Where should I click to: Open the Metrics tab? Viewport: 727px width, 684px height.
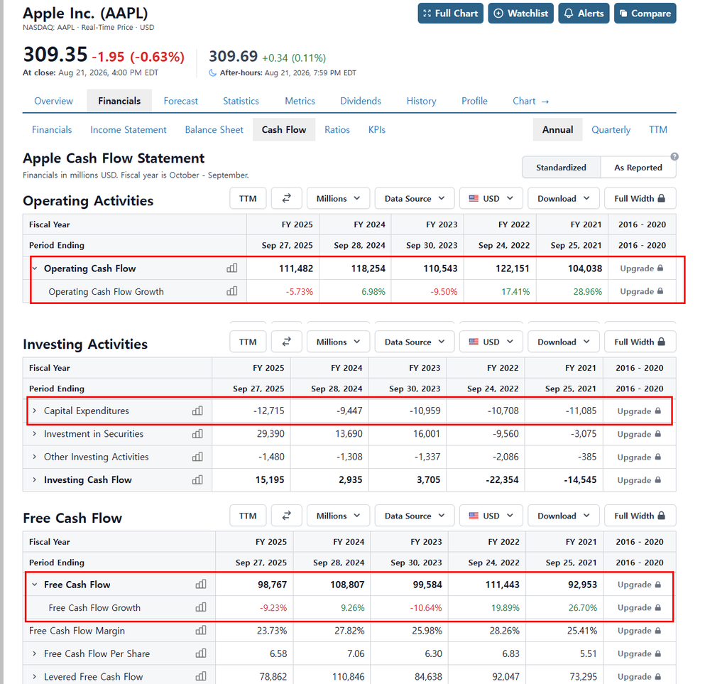pyautogui.click(x=300, y=101)
